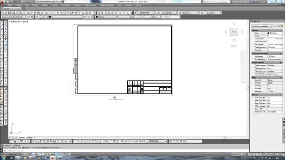Viewport: 285px width, 160px height.
Task: Select the Array tool in Modify toolbar
Action: [6, 35]
